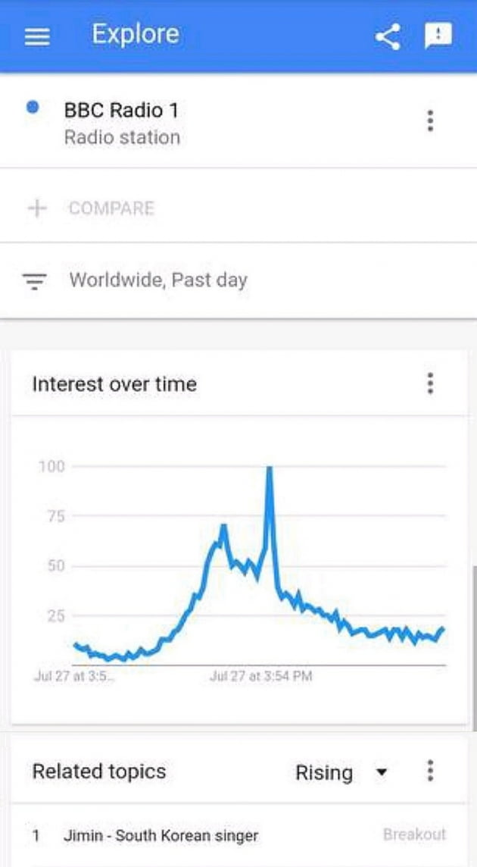477x867 pixels.
Task: Click the Breakout label for Jimin
Action: (x=414, y=834)
